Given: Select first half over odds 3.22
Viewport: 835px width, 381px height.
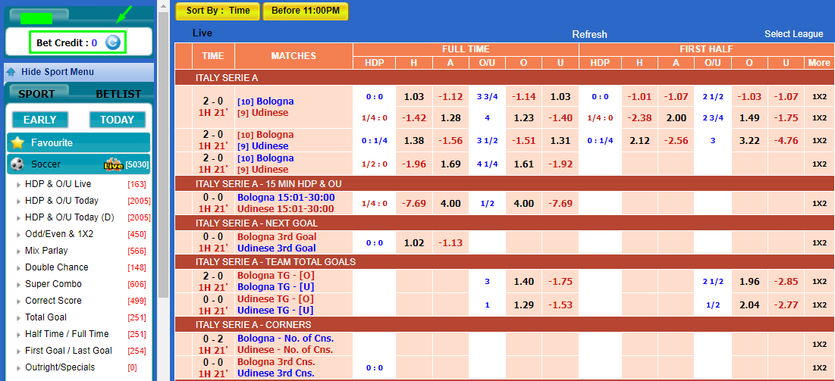Looking at the screenshot, I should [x=749, y=140].
